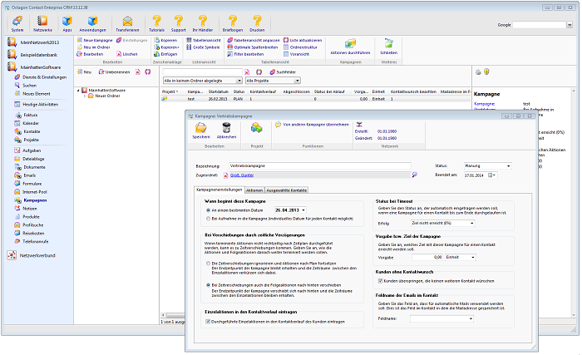This screenshot has width=582, height=355.
Task: Click Liste aktualisieren in ribbon
Action: pyautogui.click(x=303, y=40)
